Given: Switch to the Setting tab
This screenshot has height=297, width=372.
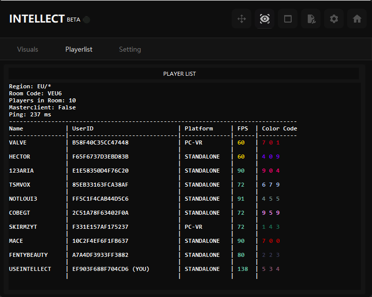Looking at the screenshot, I should [130, 49].
